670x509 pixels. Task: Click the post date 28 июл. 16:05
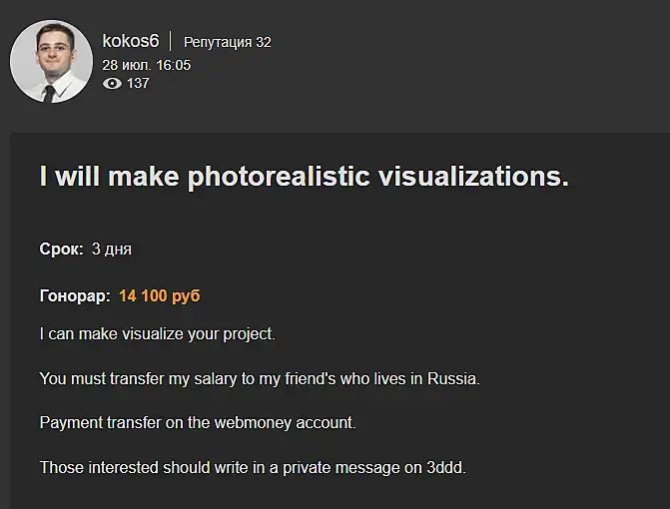147,65
